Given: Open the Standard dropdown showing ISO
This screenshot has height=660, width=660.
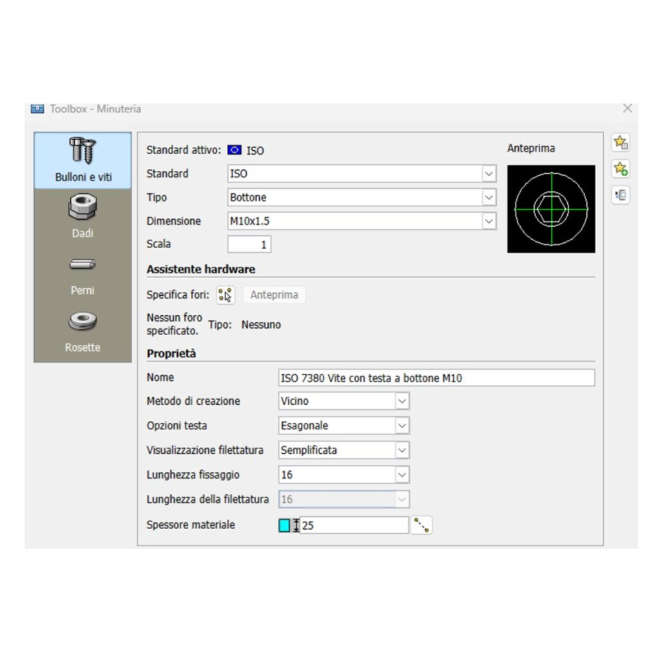Looking at the screenshot, I should [362, 173].
